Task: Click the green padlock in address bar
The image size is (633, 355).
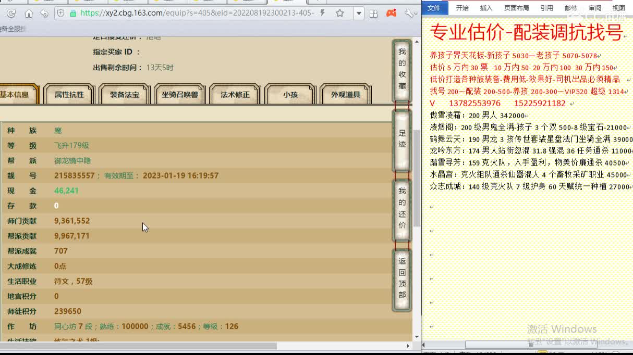Action: 73,14
